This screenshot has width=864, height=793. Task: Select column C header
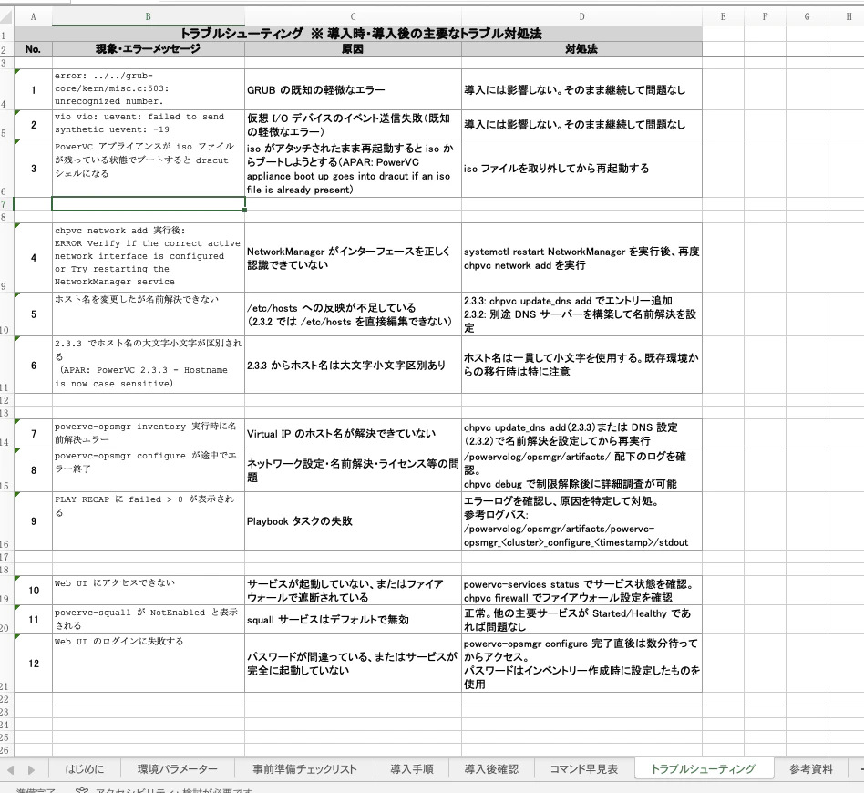(354, 17)
